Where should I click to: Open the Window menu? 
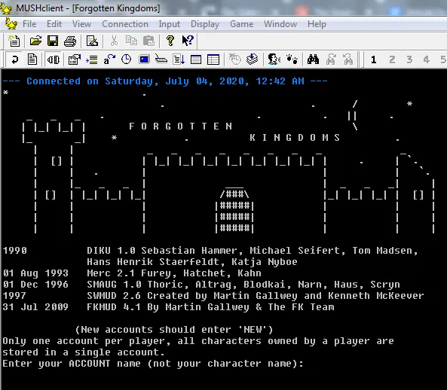pos(280,24)
